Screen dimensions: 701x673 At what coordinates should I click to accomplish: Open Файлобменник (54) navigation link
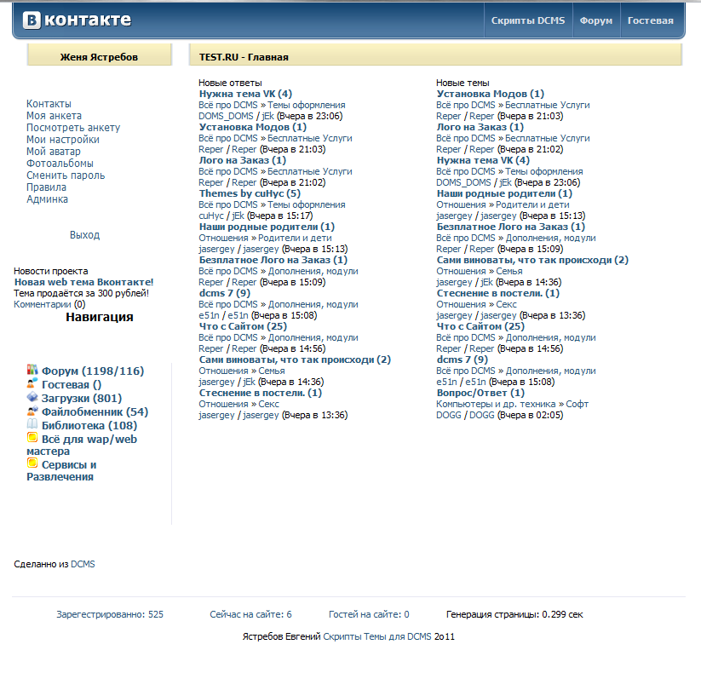coord(95,412)
